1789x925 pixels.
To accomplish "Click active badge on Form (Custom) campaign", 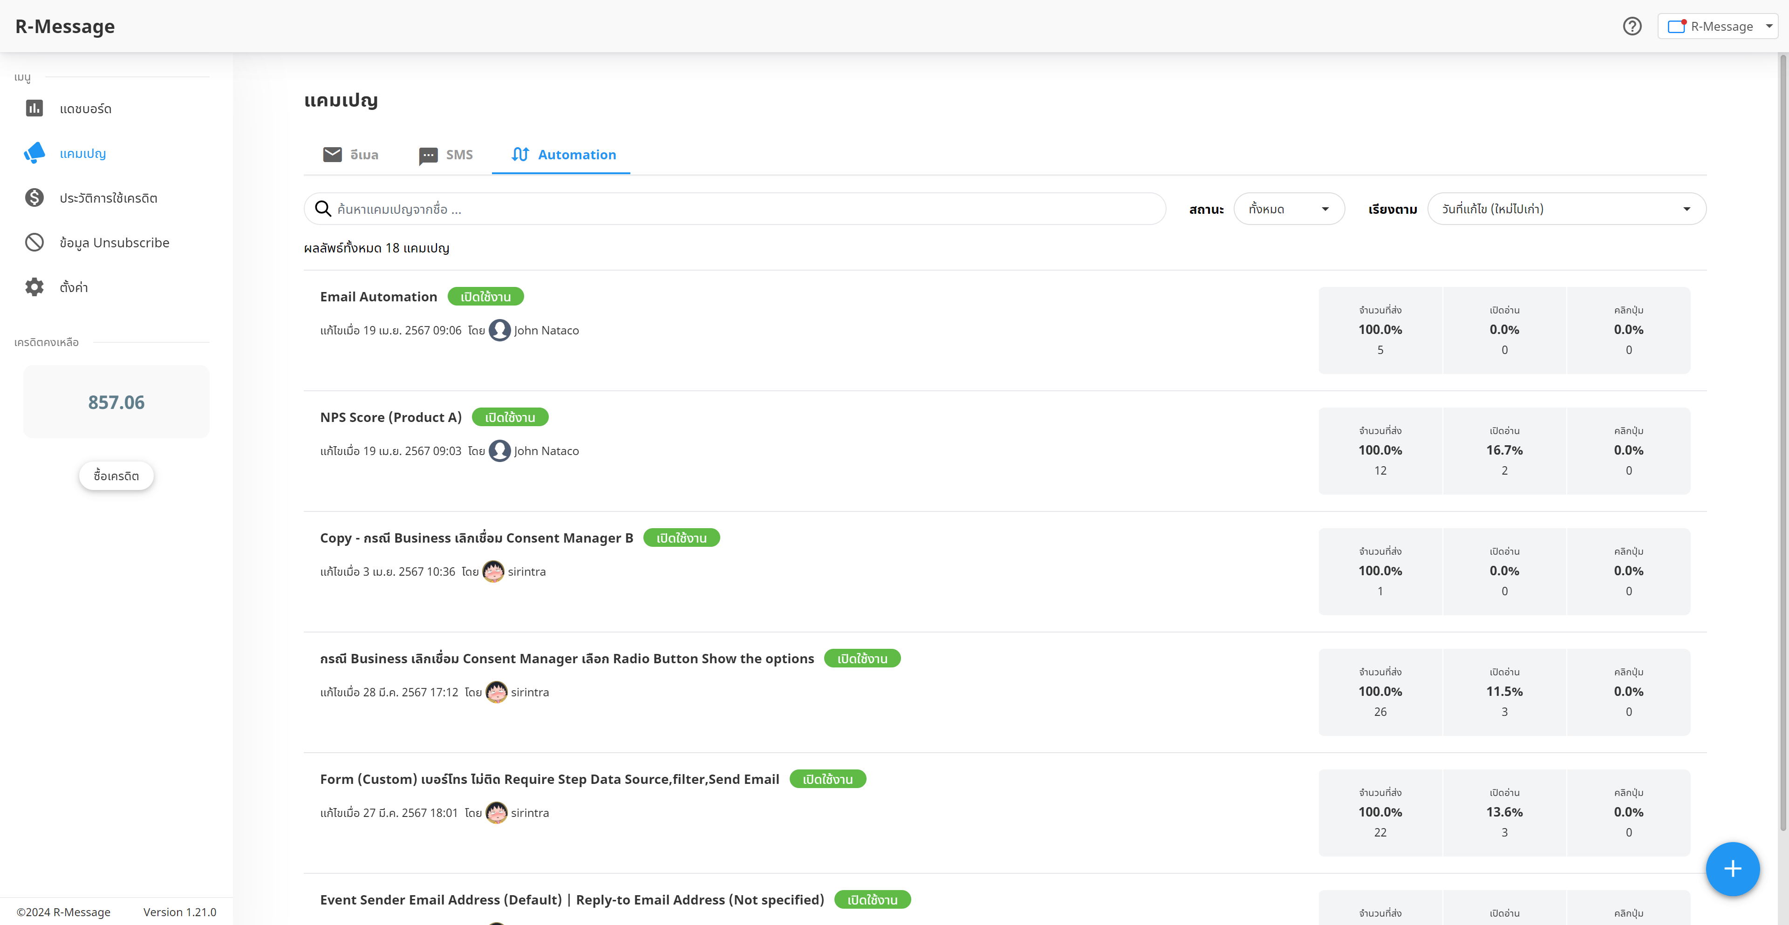I will (x=827, y=779).
